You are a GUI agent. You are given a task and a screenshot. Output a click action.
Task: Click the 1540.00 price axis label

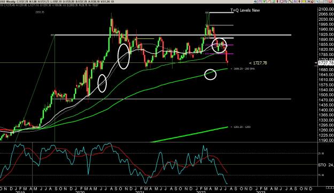pyautogui.click(x=326, y=90)
